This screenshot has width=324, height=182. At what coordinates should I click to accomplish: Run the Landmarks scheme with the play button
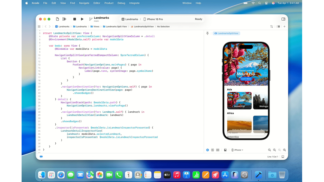(x=82, y=19)
